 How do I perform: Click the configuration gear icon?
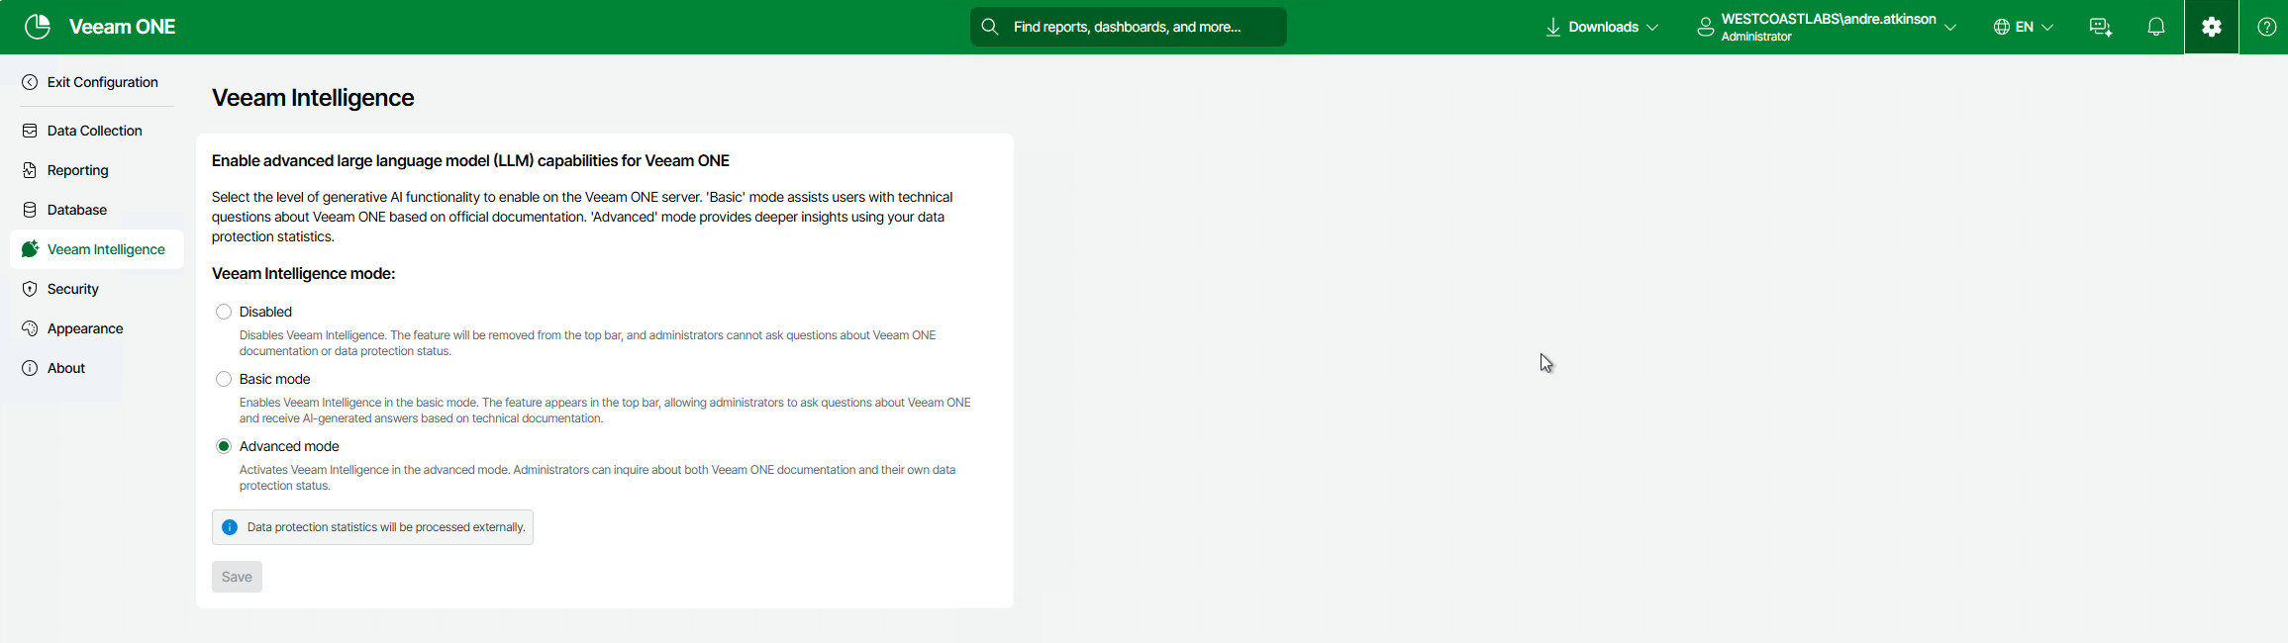(2211, 27)
